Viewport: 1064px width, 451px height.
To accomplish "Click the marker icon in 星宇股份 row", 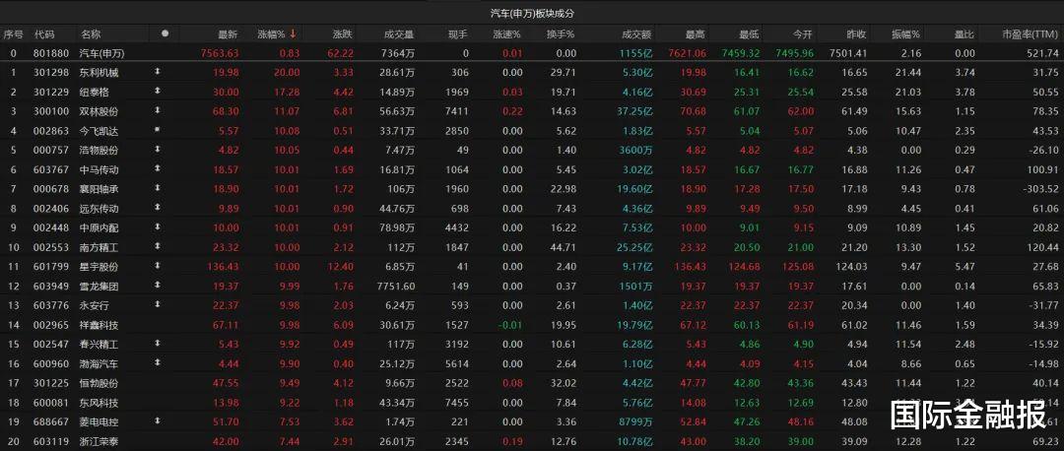I will 158,267.
